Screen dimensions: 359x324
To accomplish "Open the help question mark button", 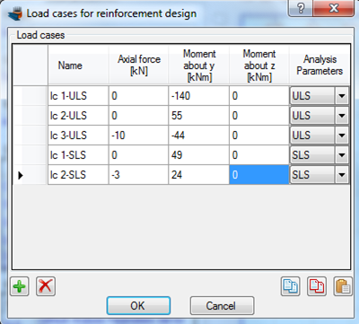I will coord(300,8).
